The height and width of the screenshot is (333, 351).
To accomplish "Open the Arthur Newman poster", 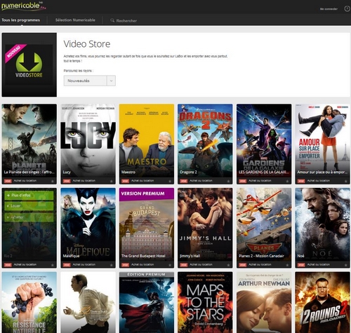I will coord(264,302).
